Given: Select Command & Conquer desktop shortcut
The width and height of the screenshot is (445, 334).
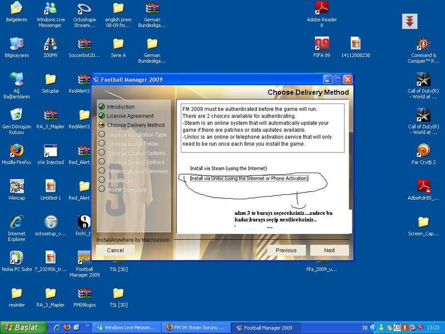Looking at the screenshot, I should point(423,51).
